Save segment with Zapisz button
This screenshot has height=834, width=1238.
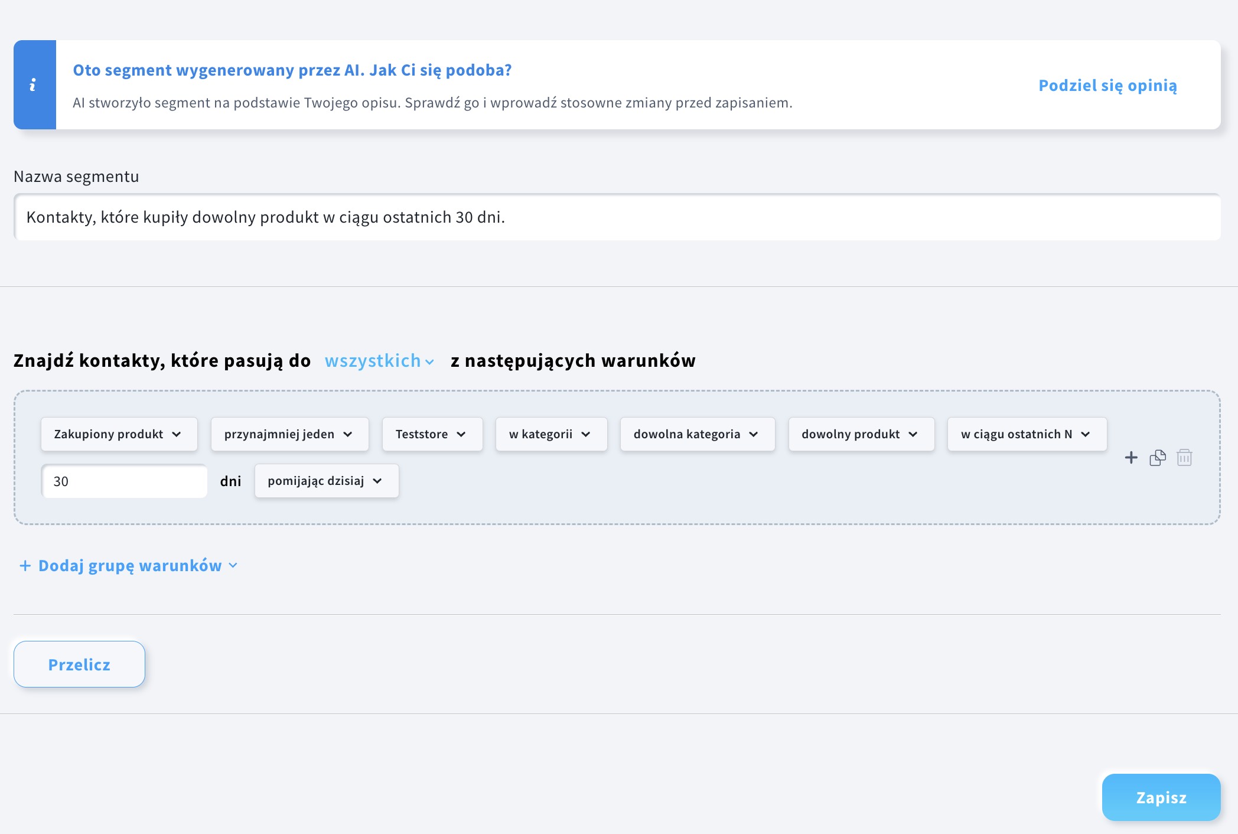click(1161, 797)
